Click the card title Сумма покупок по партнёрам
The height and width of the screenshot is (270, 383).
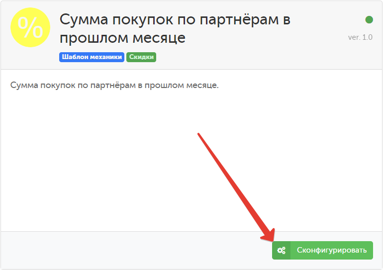point(175,28)
